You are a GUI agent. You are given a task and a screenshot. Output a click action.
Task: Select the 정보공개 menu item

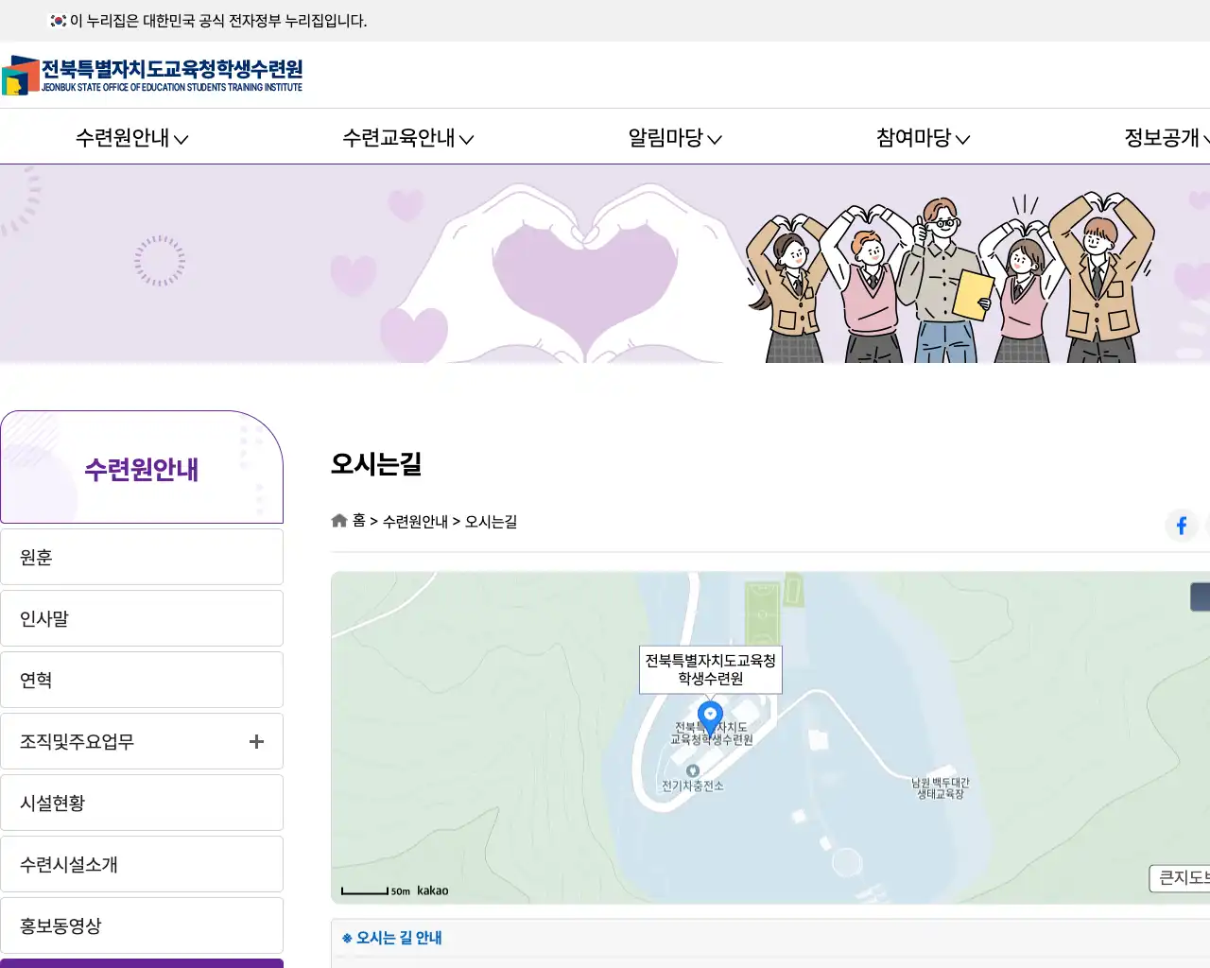point(1162,138)
